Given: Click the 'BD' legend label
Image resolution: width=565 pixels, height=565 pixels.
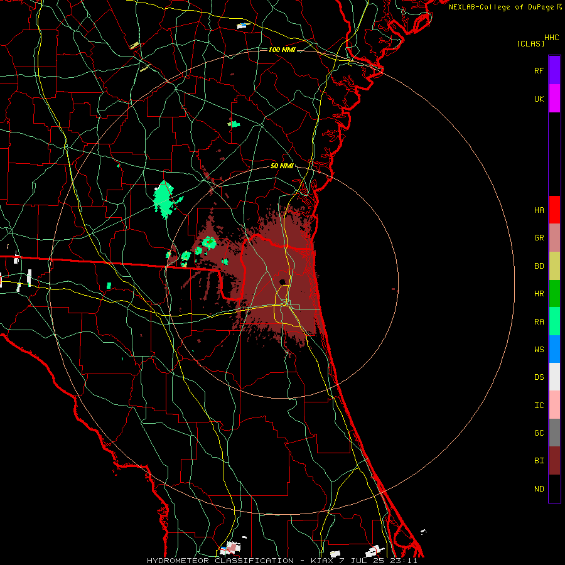Looking at the screenshot, I should [539, 266].
